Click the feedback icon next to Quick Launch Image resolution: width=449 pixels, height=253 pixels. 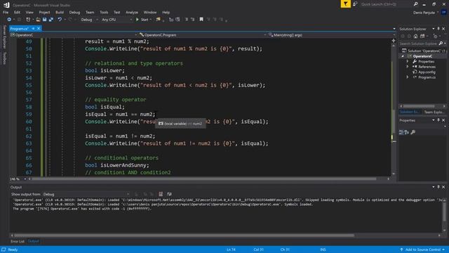click(355, 4)
